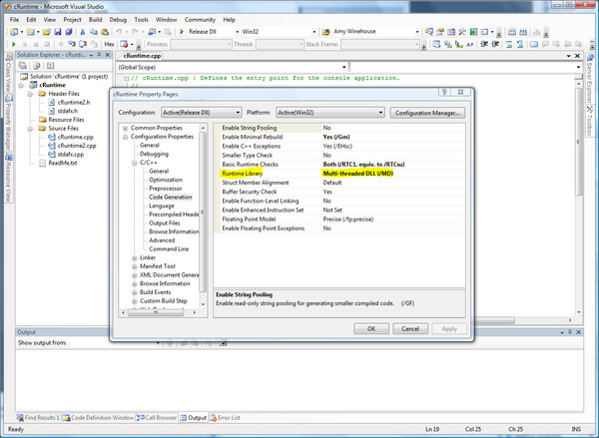Click the help question-mark button in Property Pages
The height and width of the screenshot is (438, 599).
(444, 92)
